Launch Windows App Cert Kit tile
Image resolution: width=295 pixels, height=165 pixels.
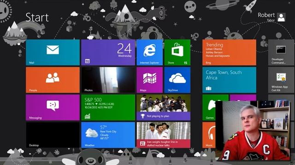click(281, 80)
